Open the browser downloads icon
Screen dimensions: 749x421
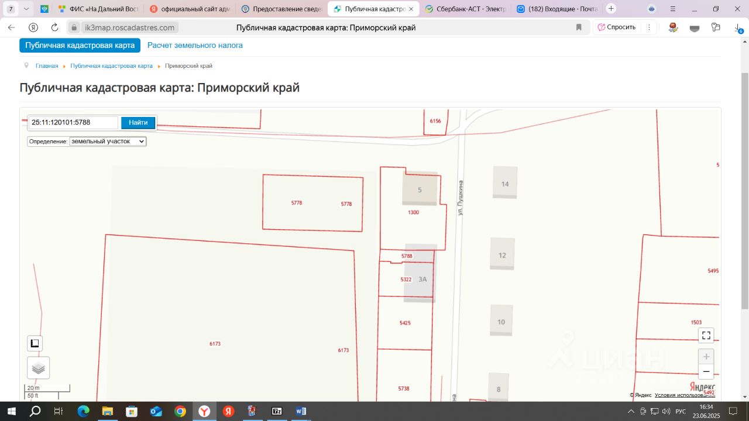coord(738,27)
